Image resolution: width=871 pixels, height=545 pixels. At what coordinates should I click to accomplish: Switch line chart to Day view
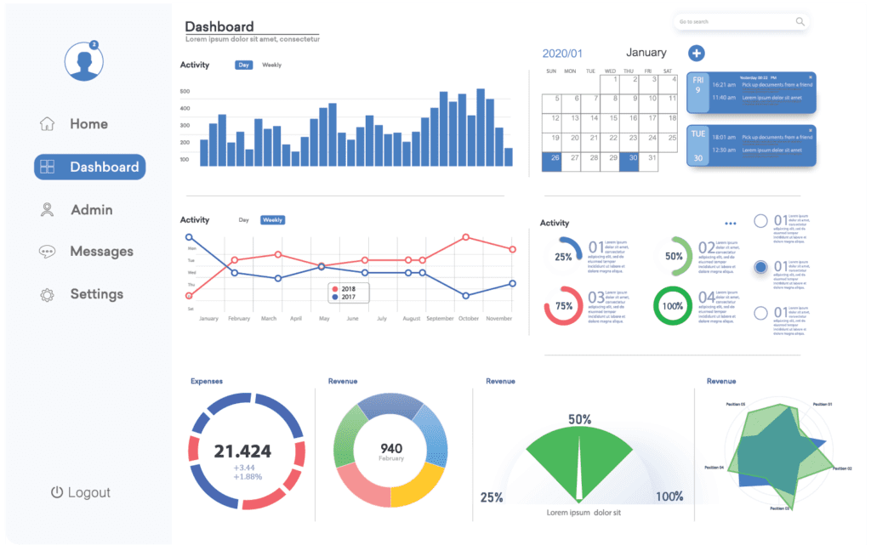click(x=244, y=220)
